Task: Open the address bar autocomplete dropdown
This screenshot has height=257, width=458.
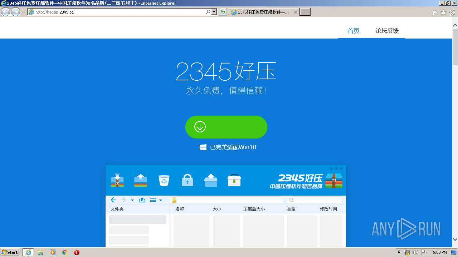Action: pos(214,12)
